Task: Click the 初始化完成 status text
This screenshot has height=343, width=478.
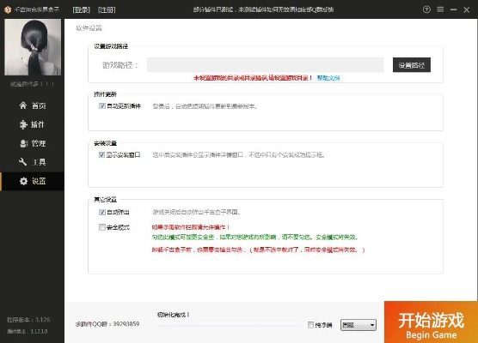Action: (174, 315)
